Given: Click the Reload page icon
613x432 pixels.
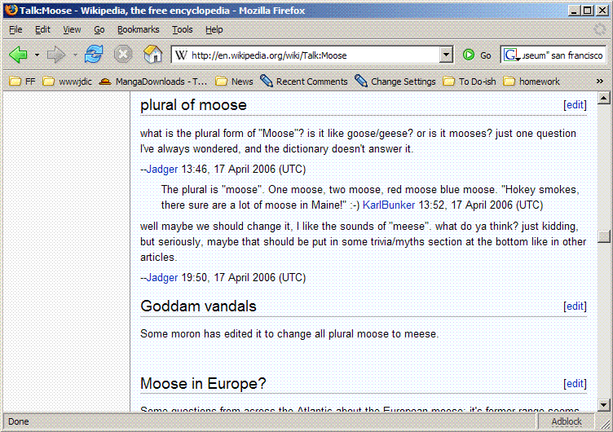Looking at the screenshot, I should [x=95, y=55].
